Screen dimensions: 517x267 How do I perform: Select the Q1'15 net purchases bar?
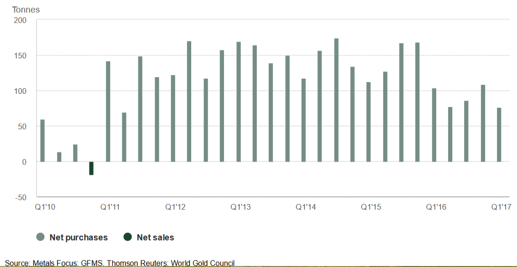[369, 122]
